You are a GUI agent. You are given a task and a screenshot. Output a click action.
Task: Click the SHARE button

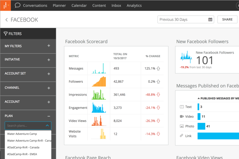click(x=227, y=19)
